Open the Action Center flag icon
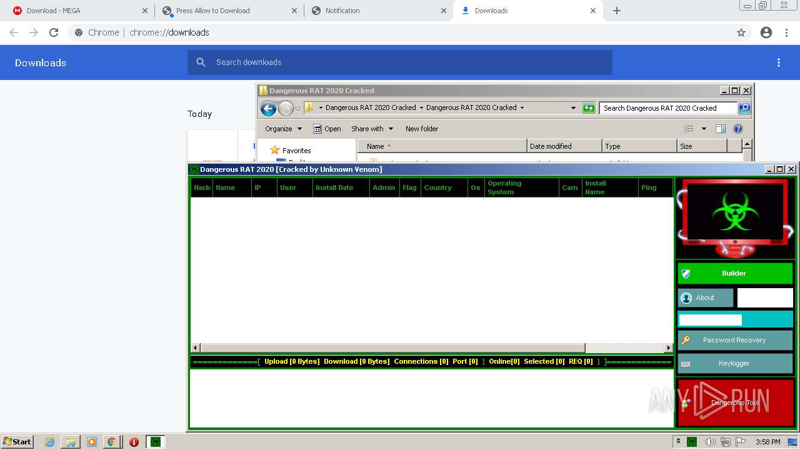The height and width of the screenshot is (450, 800). (x=741, y=442)
